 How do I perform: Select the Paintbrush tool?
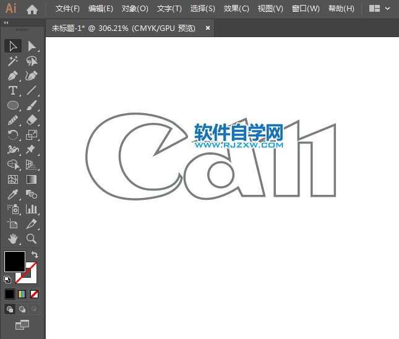click(32, 105)
